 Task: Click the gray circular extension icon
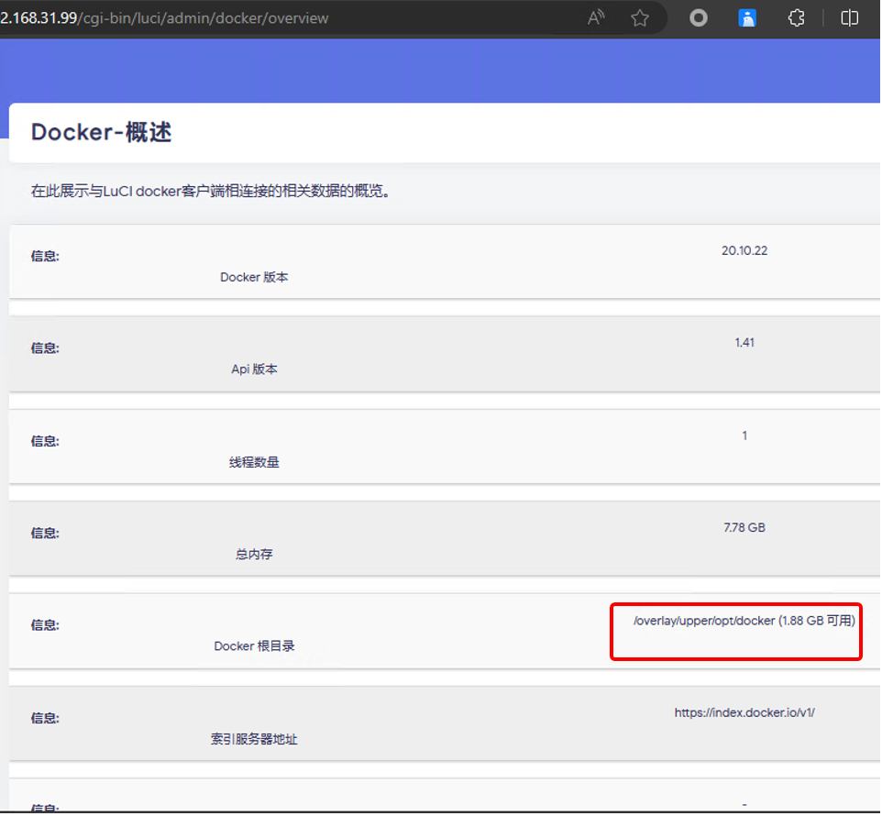(699, 17)
